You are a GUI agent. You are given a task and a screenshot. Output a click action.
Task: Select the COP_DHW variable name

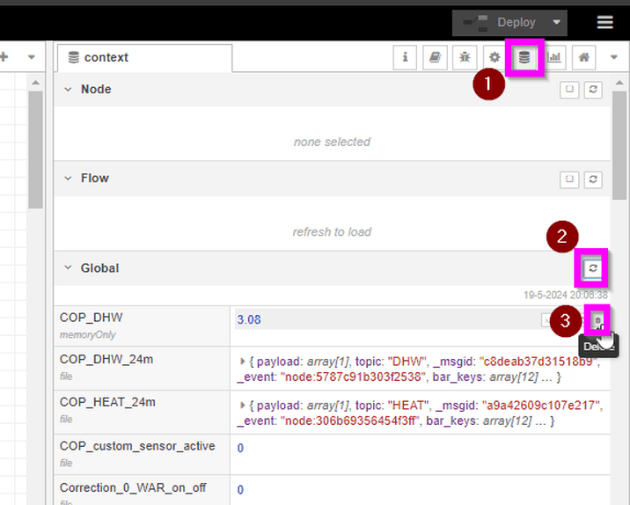(91, 318)
